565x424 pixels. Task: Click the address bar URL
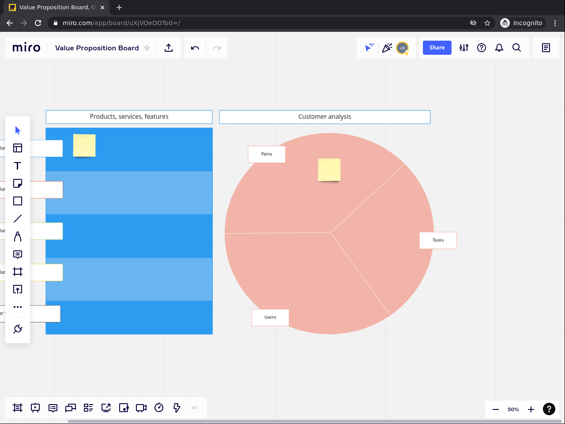coord(121,23)
